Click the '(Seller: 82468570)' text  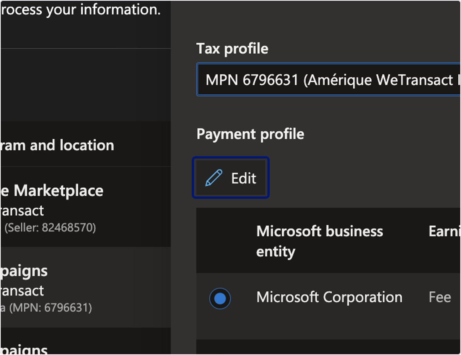50,228
